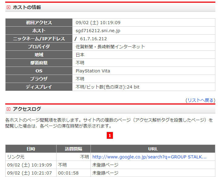This screenshot has height=177, width=224.
Task: Select region value 日本
Action: pos(80,55)
